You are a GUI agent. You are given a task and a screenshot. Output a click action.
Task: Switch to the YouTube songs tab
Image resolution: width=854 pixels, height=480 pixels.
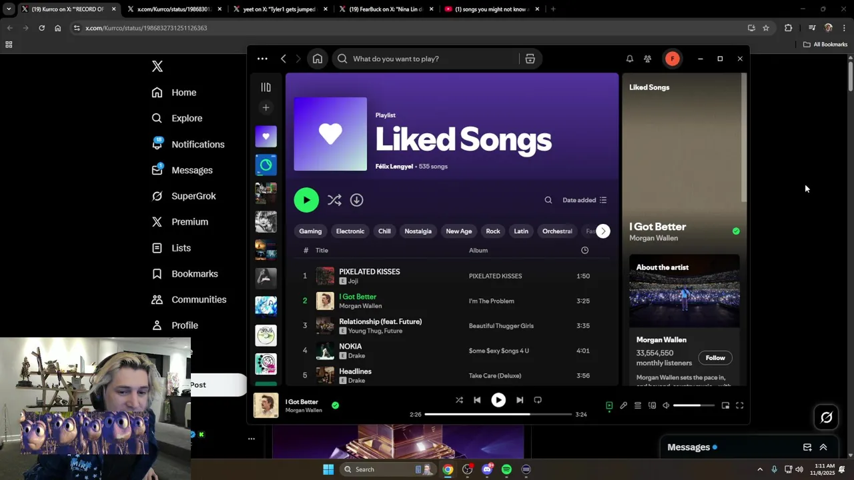492,9
